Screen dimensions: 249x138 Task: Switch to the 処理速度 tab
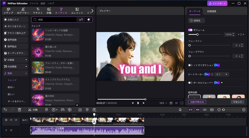point(212,11)
